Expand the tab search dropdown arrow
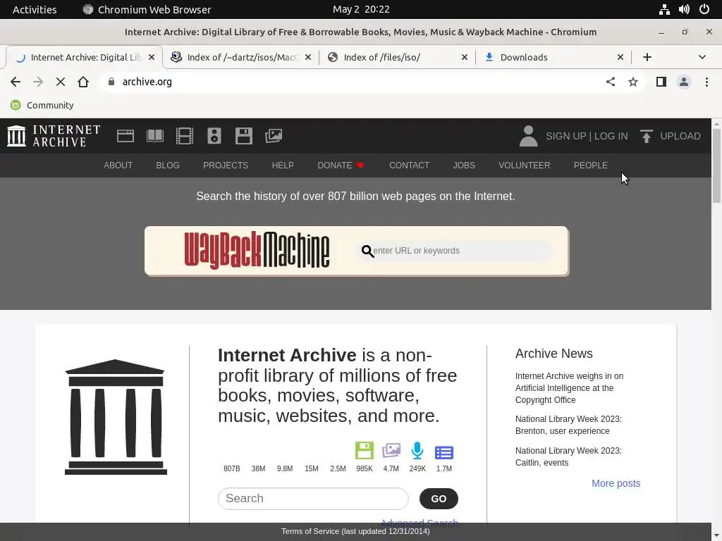This screenshot has width=722, height=541. click(x=702, y=57)
